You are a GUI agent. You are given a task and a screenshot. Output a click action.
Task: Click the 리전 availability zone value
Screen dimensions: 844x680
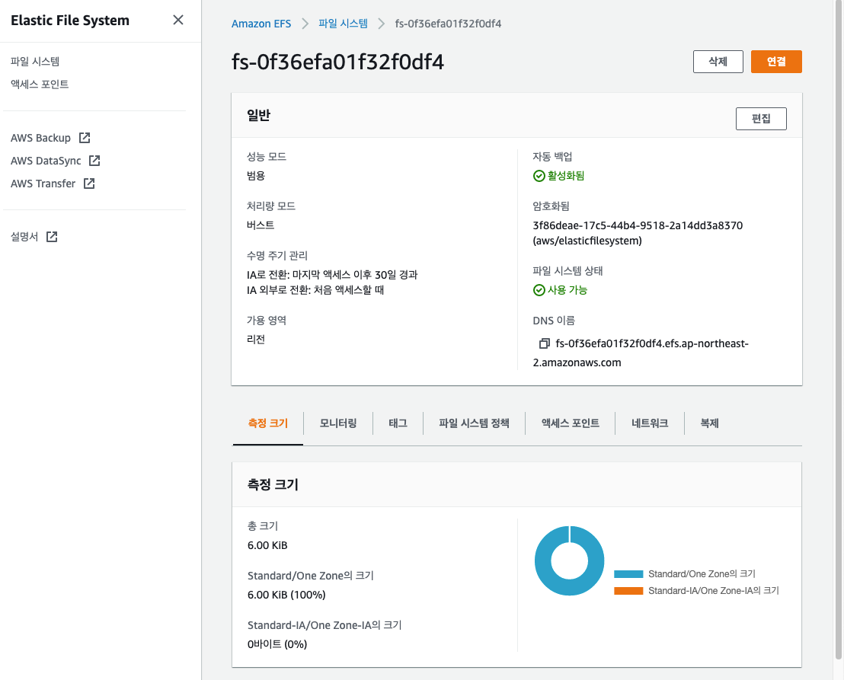pos(256,340)
